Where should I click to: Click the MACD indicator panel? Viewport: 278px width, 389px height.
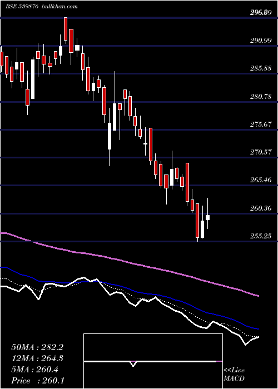(x=153, y=361)
